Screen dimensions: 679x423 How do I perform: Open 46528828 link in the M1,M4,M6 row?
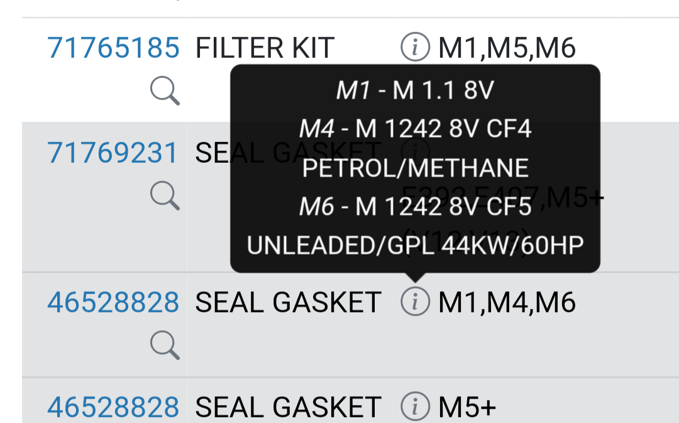click(113, 302)
